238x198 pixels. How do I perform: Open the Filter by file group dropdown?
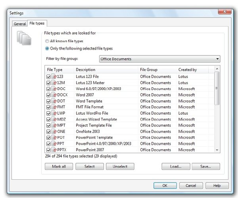pyautogui.click(x=160, y=59)
